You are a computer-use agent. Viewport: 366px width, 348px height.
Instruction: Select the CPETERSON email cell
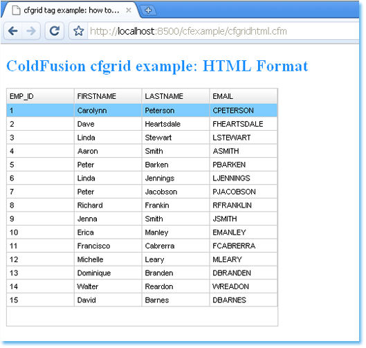point(244,111)
